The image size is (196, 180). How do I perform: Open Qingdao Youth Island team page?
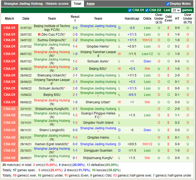click(x=98, y=123)
